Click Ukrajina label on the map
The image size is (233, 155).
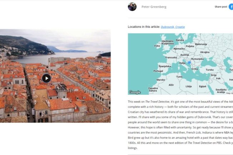coord(205,52)
